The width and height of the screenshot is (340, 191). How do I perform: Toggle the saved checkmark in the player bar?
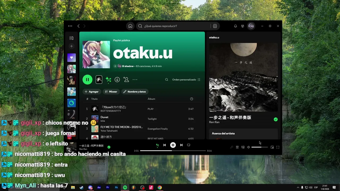(109, 147)
